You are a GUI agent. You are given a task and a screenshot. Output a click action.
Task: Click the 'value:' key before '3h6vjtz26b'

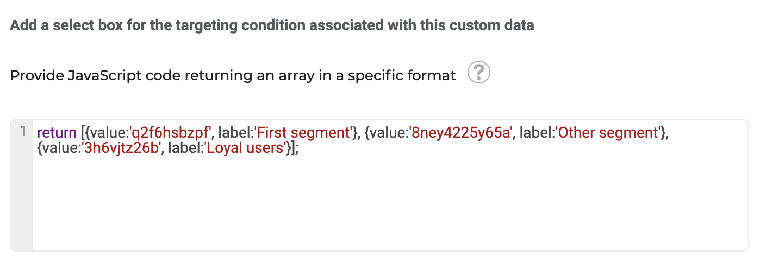pyautogui.click(x=62, y=149)
